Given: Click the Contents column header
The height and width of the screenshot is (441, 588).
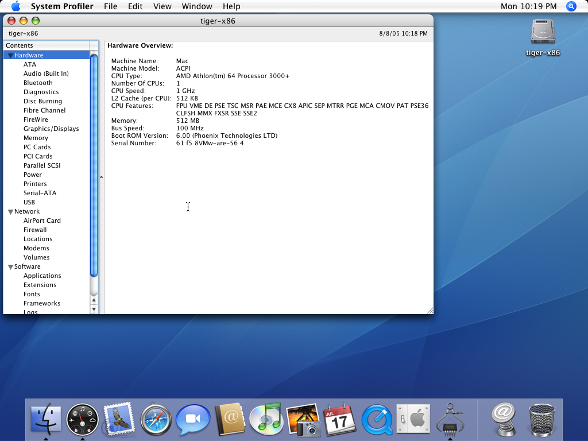Looking at the screenshot, I should pyautogui.click(x=47, y=45).
